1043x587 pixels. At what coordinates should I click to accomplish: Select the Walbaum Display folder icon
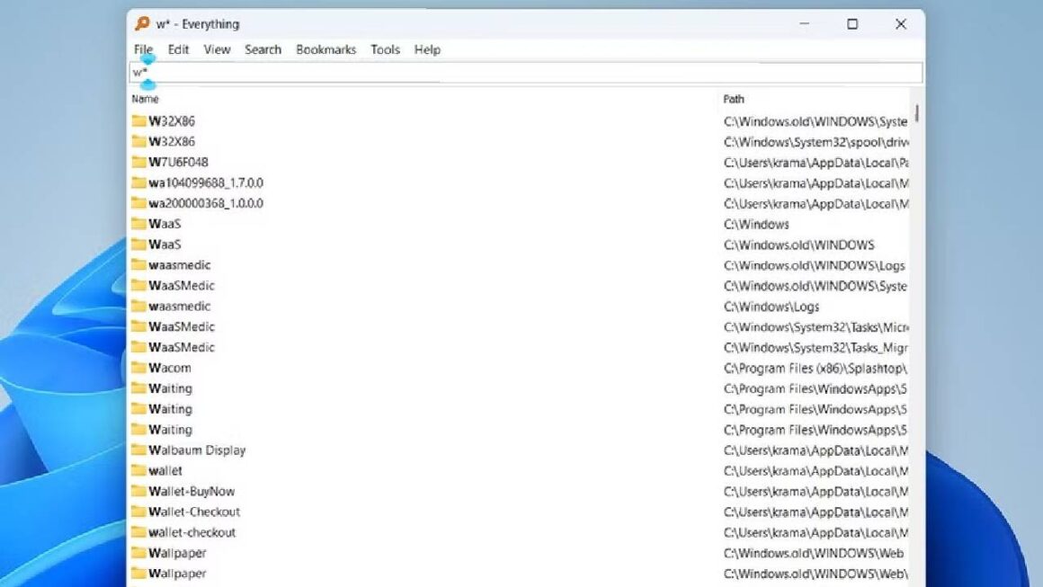[x=138, y=449]
